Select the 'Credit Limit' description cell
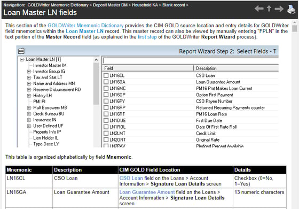Image resolution: width=299 pixels, height=209 pixels. [206, 133]
